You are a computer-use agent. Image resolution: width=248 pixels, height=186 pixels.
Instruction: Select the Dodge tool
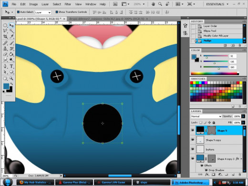pyautogui.click(x=11, y=60)
